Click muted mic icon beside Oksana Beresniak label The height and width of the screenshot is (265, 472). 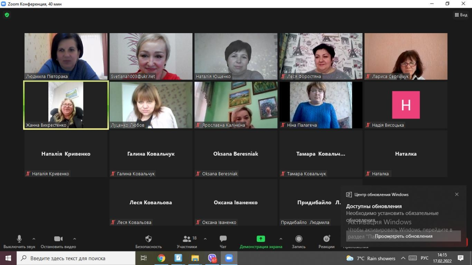[198, 174]
